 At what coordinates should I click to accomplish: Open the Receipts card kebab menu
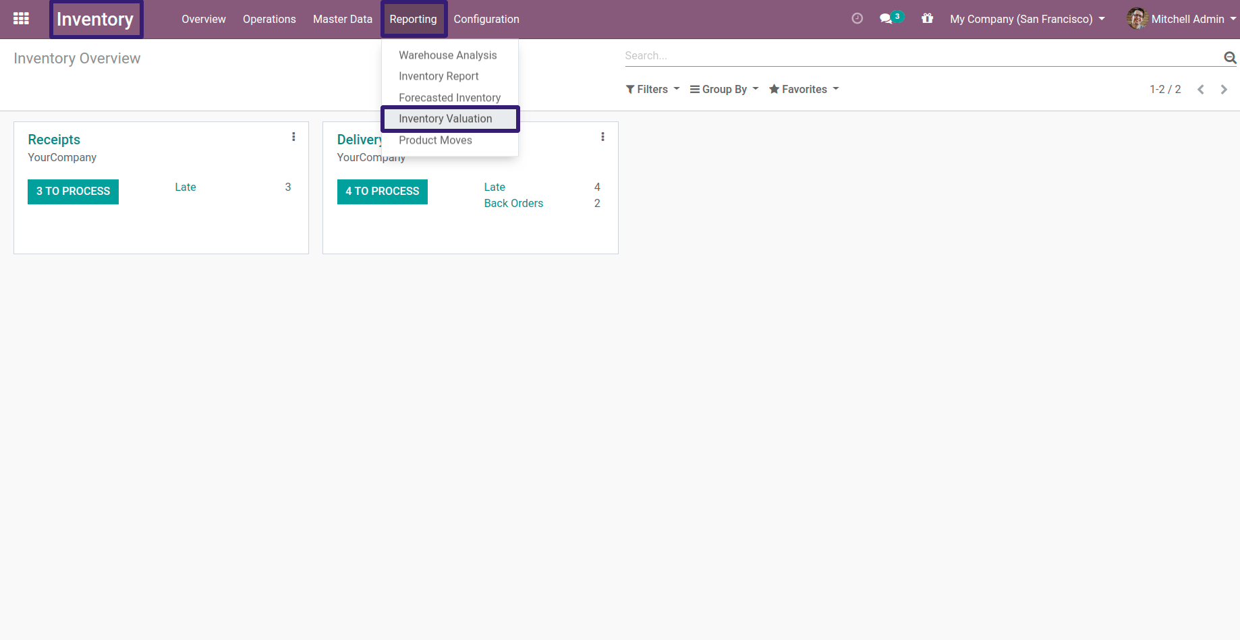293,137
